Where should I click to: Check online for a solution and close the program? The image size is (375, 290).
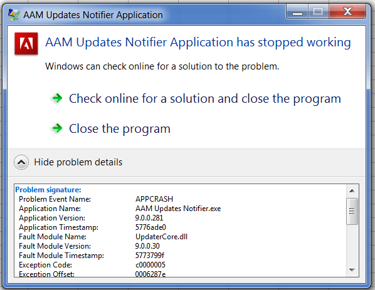(204, 98)
